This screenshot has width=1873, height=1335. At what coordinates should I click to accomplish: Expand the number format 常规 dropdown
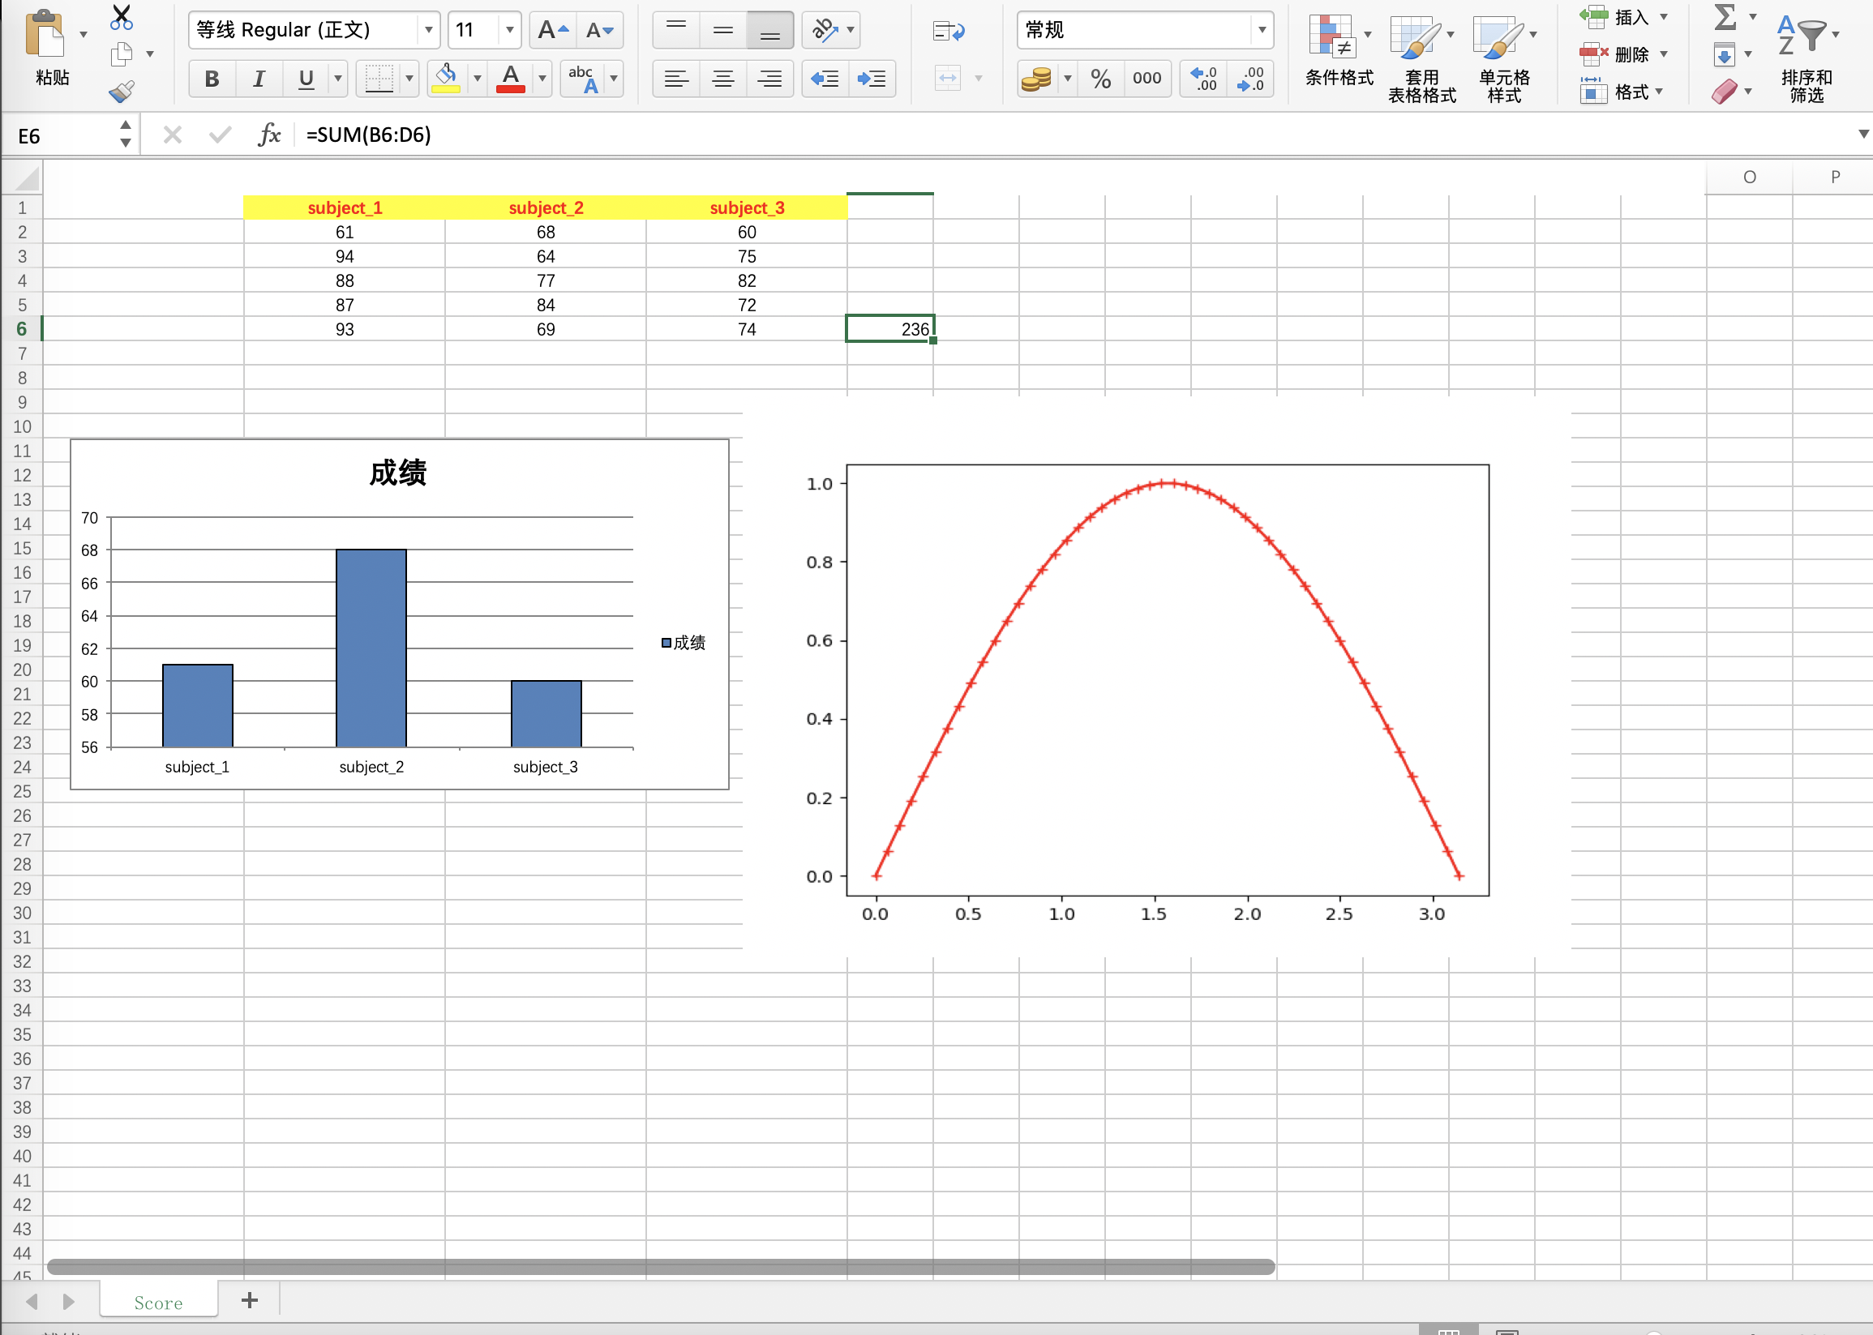(x=1261, y=31)
